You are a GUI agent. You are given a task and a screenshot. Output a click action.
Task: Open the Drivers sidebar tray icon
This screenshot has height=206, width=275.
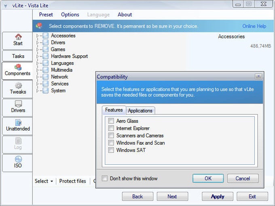coord(18,104)
